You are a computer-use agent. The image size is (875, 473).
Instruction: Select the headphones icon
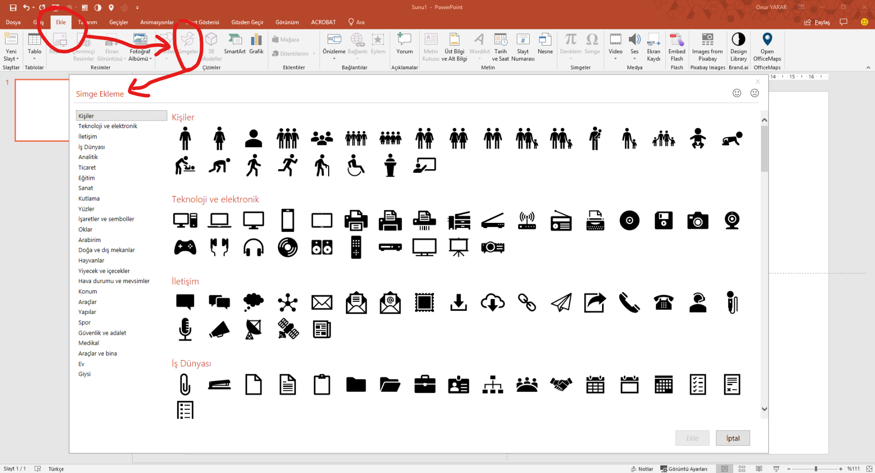pos(253,247)
